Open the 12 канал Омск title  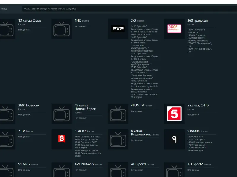coord(30,20)
